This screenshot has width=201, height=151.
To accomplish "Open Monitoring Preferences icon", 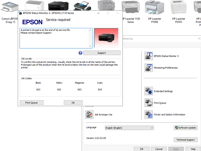I will tap(149, 68).
